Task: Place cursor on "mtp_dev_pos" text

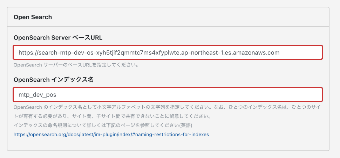Action: click(x=37, y=94)
